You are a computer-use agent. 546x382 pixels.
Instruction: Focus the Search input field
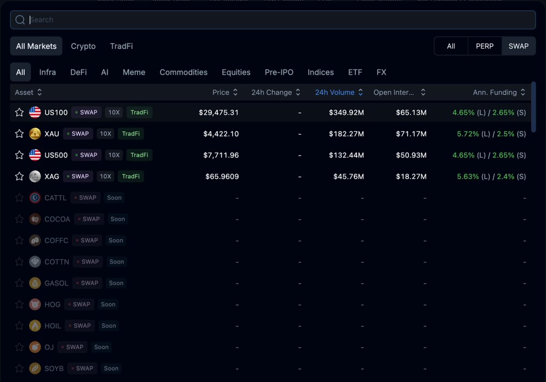pos(273,20)
